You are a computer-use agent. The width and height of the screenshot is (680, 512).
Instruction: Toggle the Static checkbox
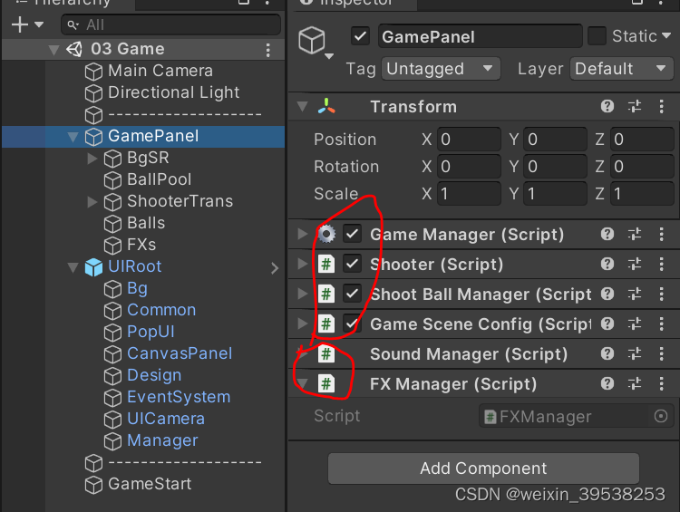pos(597,36)
